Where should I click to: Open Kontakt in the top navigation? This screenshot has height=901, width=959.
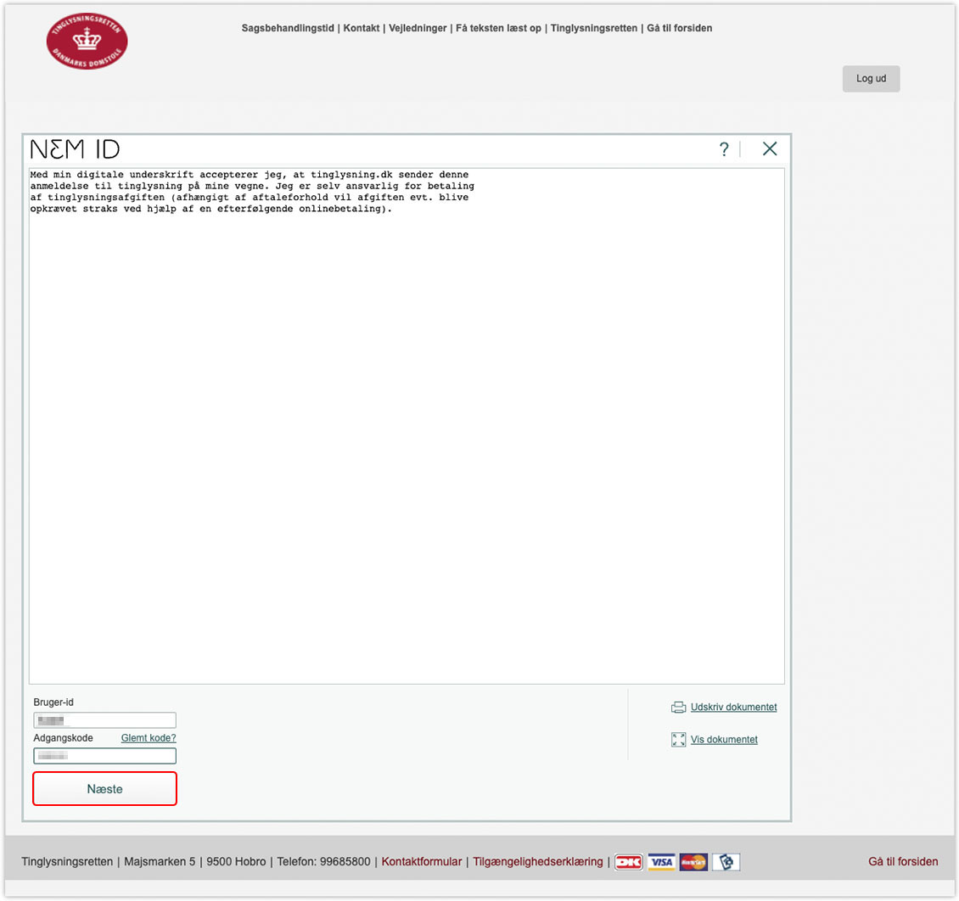pos(362,28)
